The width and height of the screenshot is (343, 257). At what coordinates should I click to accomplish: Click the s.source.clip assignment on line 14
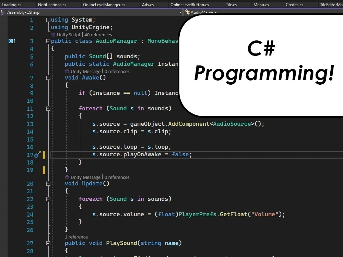(131, 131)
